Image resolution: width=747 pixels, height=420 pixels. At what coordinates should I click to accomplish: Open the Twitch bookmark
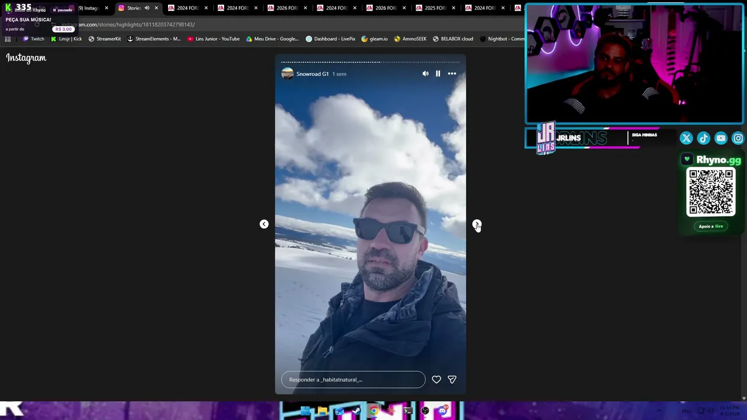[x=33, y=39]
